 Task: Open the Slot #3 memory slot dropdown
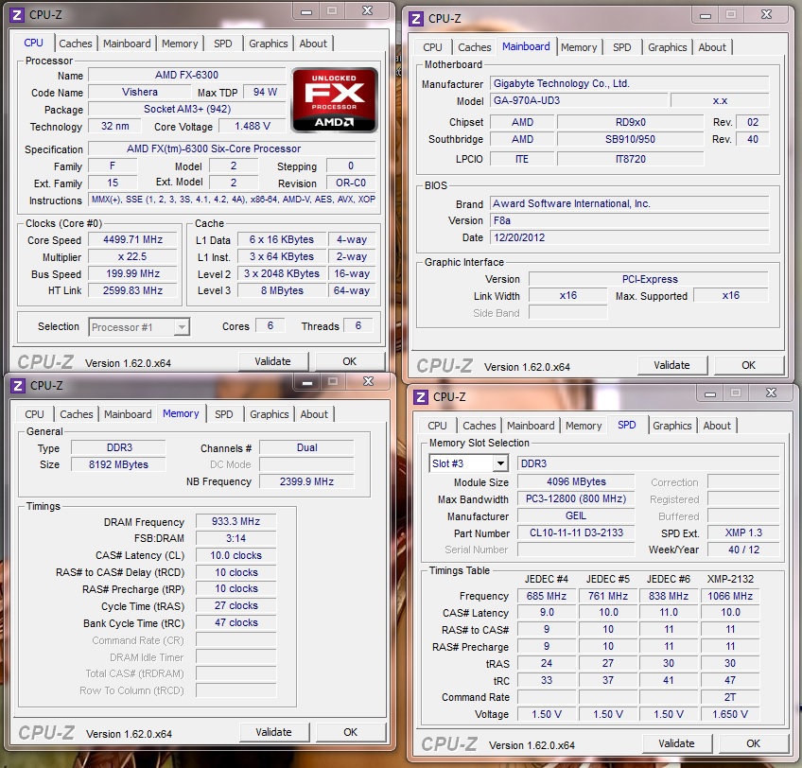(468, 463)
